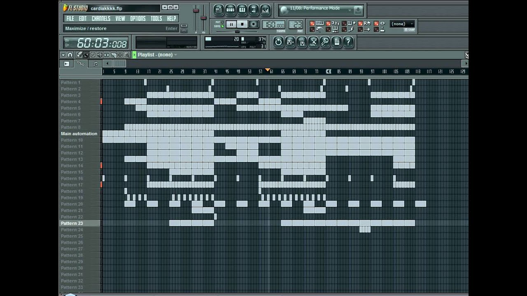Click the save new version icon

pos(290,42)
